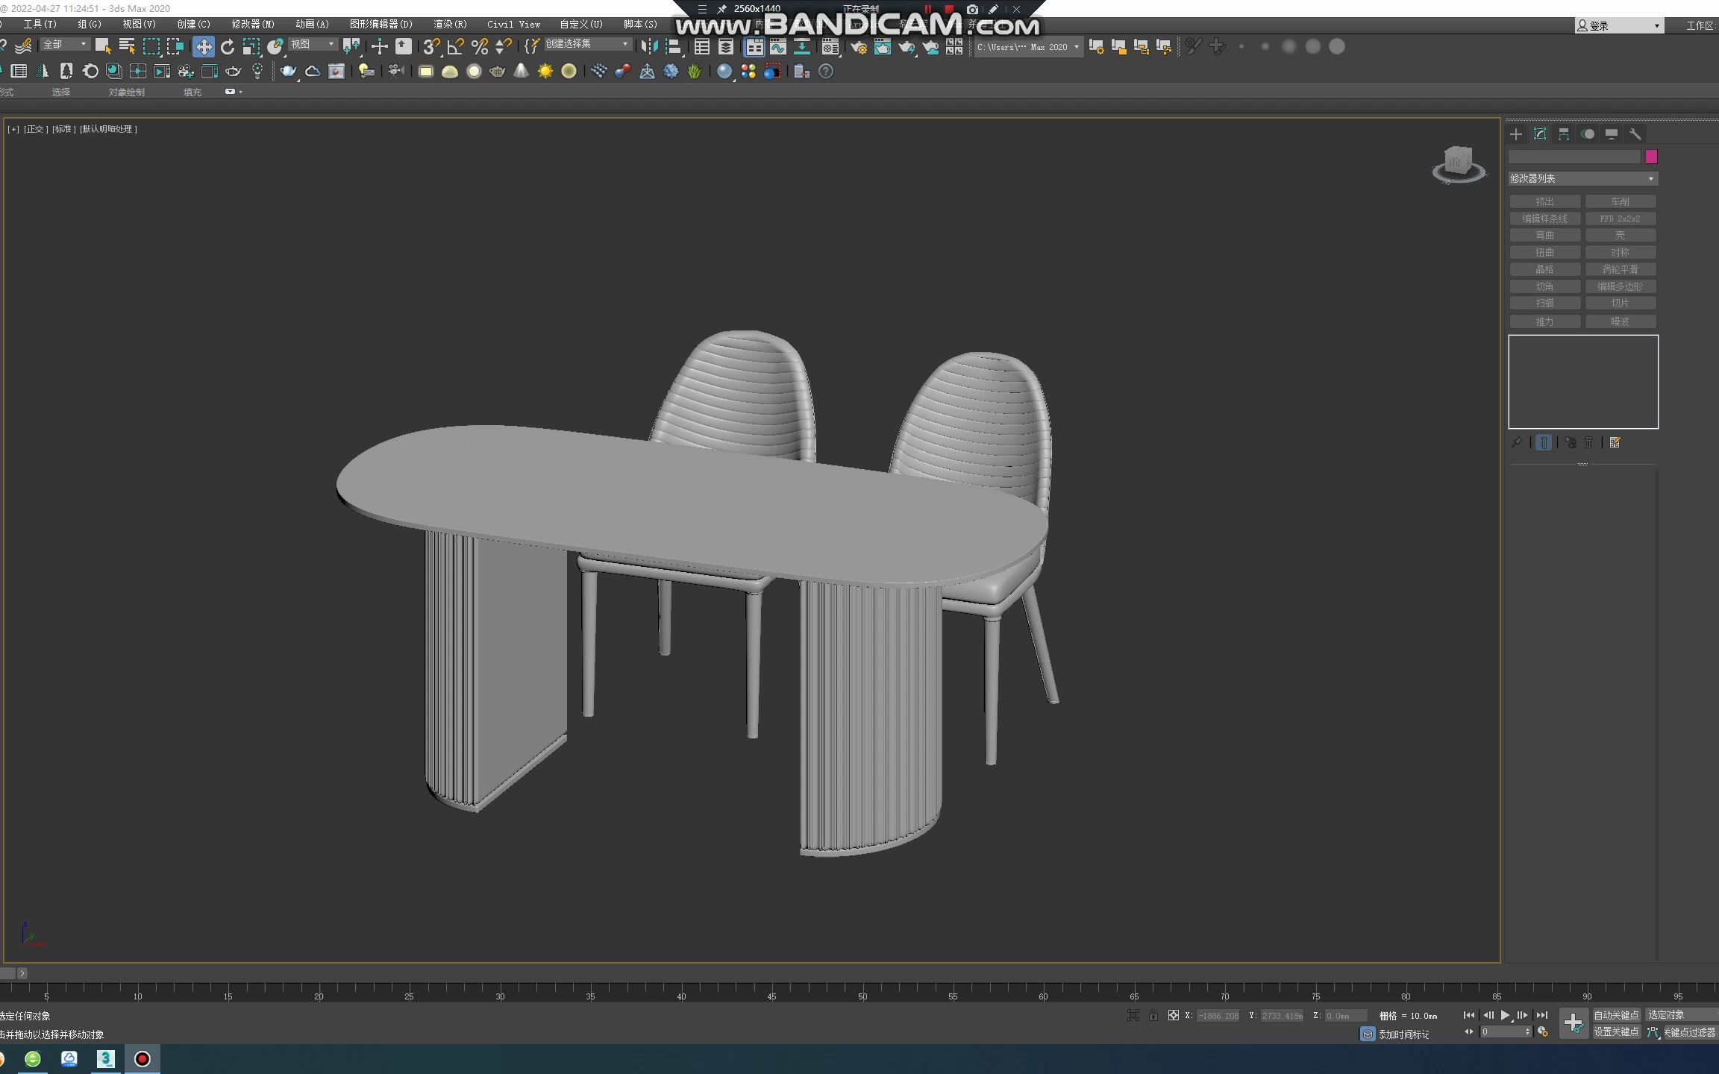Create a Teapot primitive from toolbar

point(287,71)
